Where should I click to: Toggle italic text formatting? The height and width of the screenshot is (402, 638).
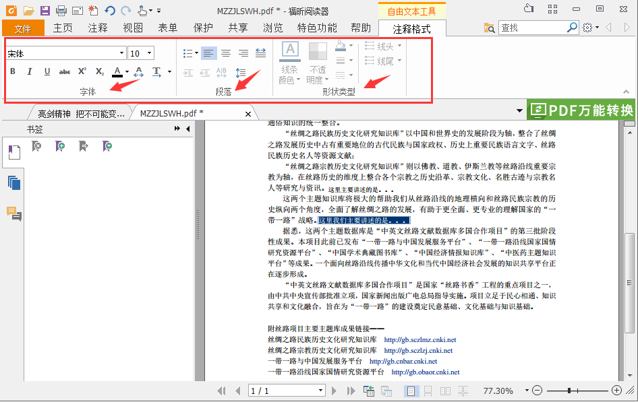coord(30,71)
